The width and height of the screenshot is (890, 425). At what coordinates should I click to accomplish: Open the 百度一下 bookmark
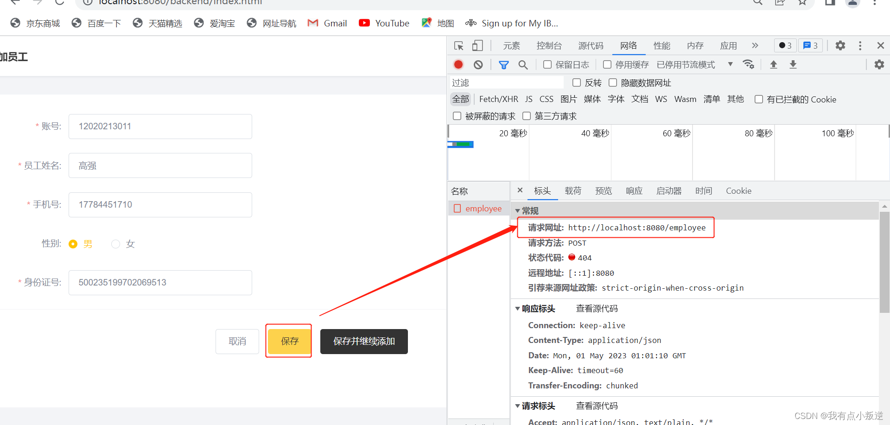click(96, 23)
